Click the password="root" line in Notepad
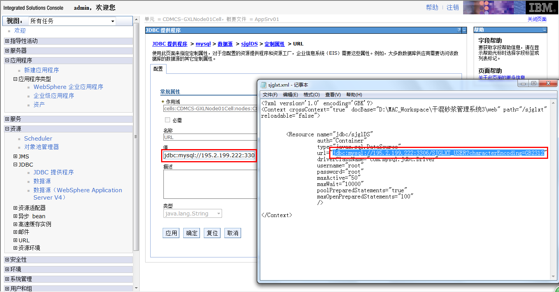559x292 pixels. point(340,172)
